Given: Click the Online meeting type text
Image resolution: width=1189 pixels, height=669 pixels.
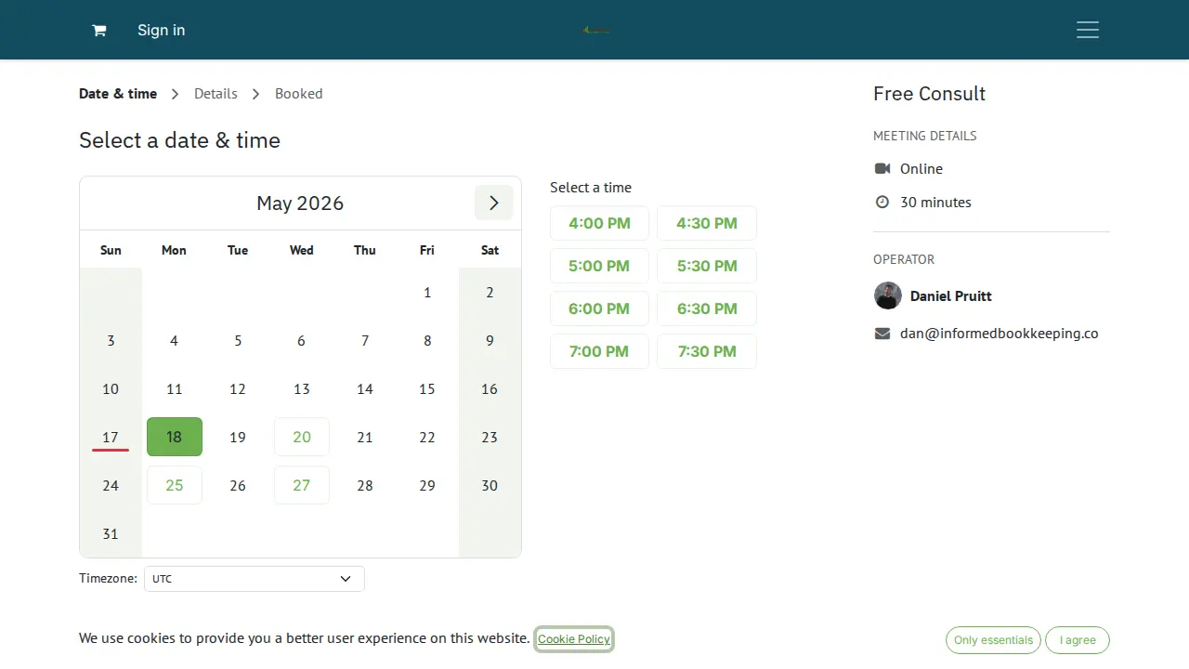Looking at the screenshot, I should [x=921, y=168].
